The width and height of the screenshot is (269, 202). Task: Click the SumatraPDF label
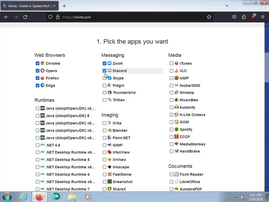(191, 189)
